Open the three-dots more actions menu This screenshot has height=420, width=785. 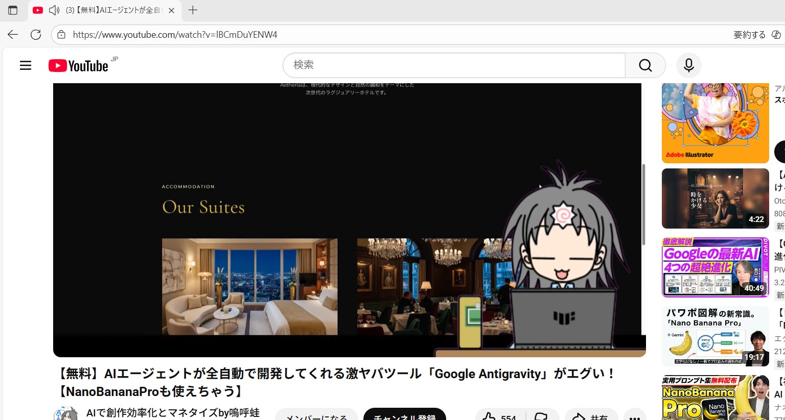click(634, 416)
